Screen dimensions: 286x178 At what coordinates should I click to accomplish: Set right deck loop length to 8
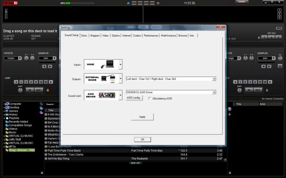[x=255, y=82]
